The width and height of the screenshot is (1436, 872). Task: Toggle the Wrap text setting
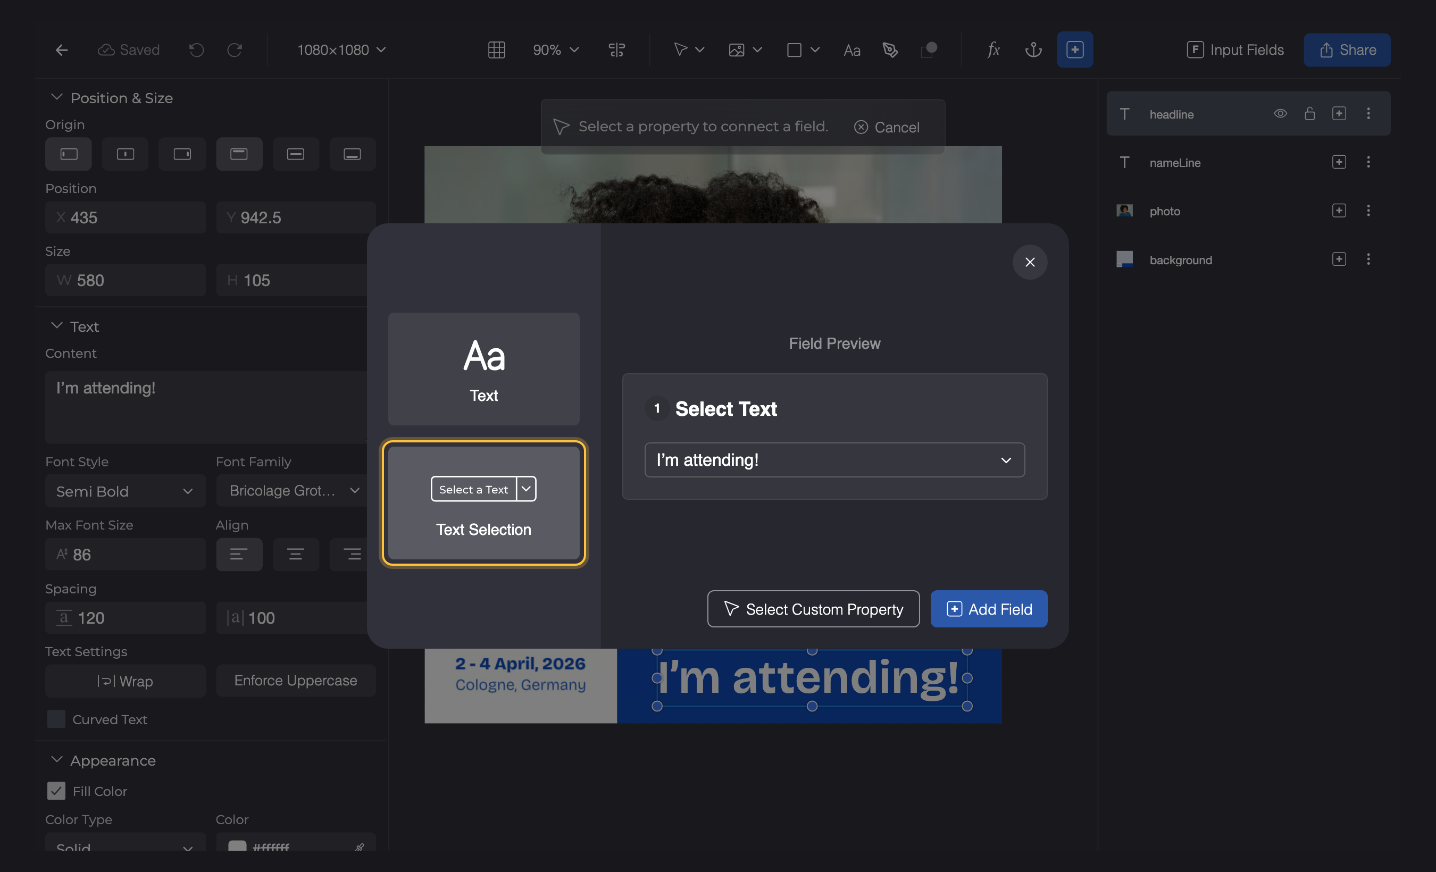click(126, 681)
